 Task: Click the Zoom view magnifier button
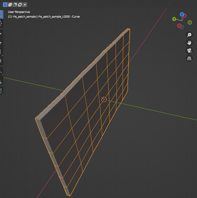pyautogui.click(x=190, y=35)
